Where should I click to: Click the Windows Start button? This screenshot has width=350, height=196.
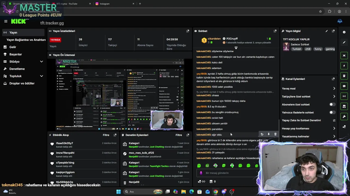coord(118,192)
